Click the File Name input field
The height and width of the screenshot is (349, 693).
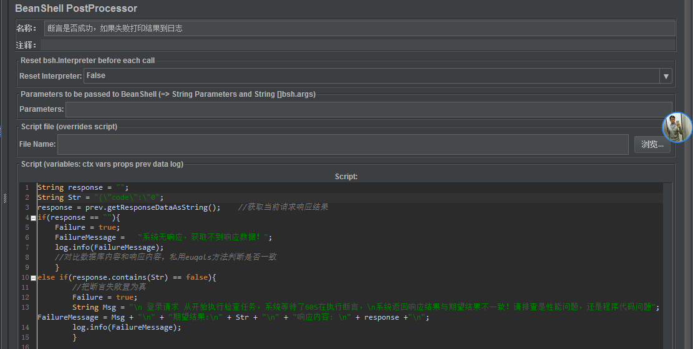[343, 144]
